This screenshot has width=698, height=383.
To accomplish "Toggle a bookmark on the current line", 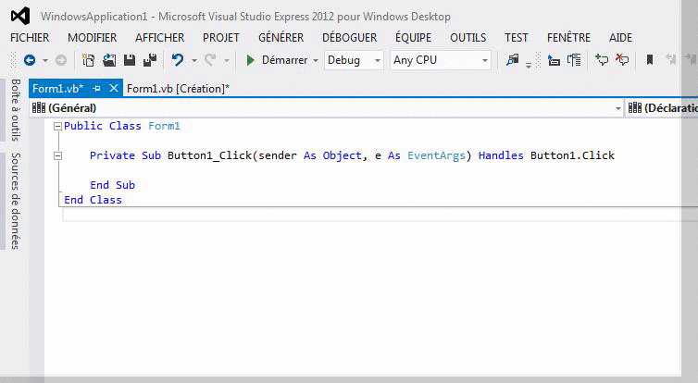I will pos(650,59).
